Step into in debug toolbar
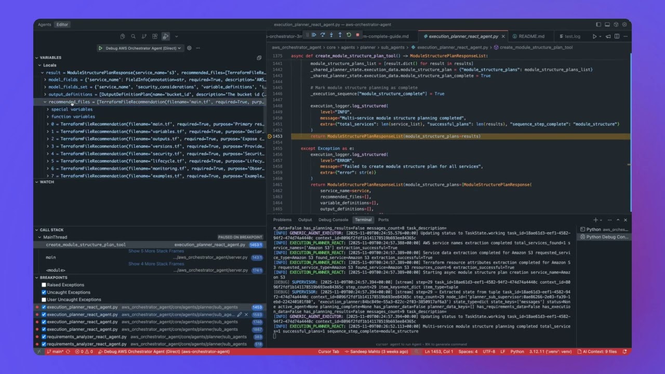The width and height of the screenshot is (665, 374). [331, 35]
